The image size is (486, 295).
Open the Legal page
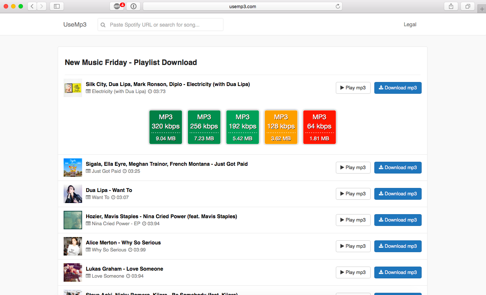pos(410,24)
